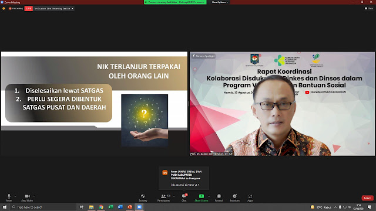Open Google Chrome from taskbar

(101, 207)
